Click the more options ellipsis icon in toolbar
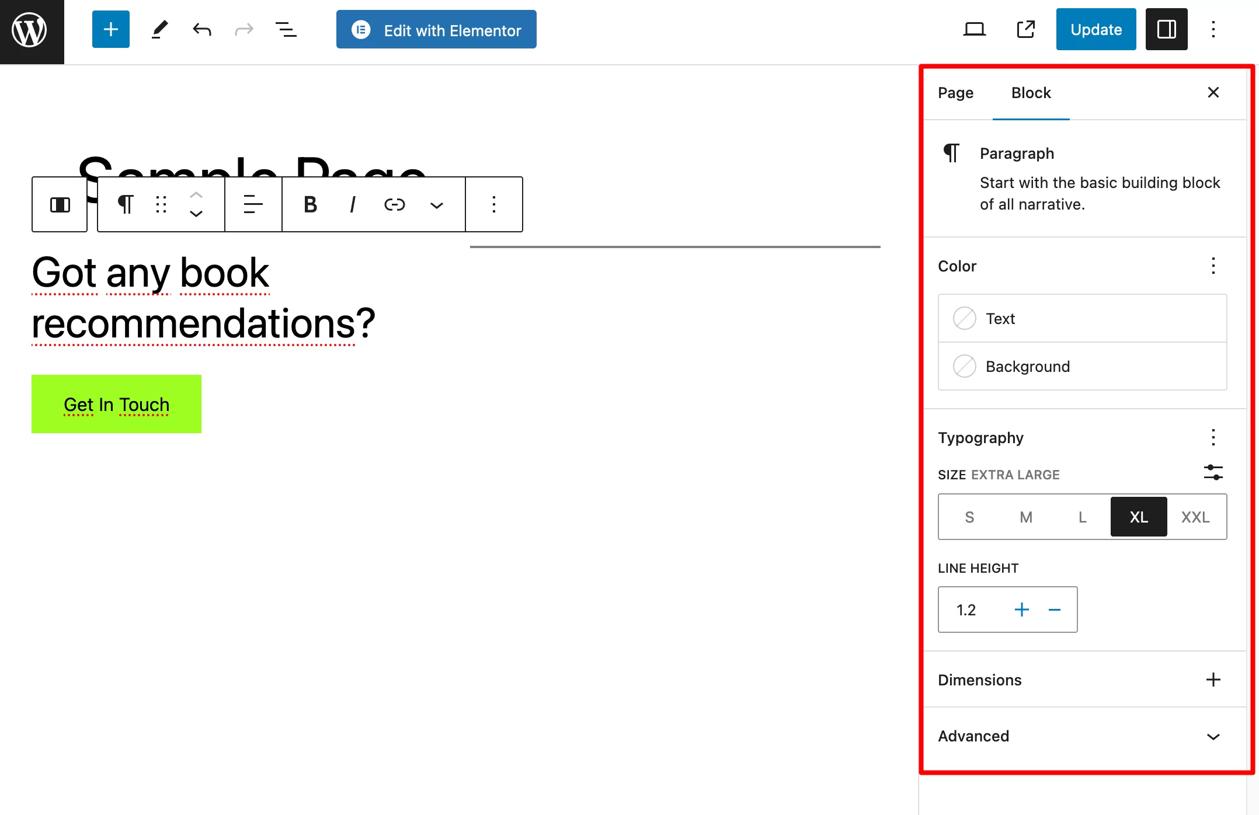1259x815 pixels. [496, 204]
